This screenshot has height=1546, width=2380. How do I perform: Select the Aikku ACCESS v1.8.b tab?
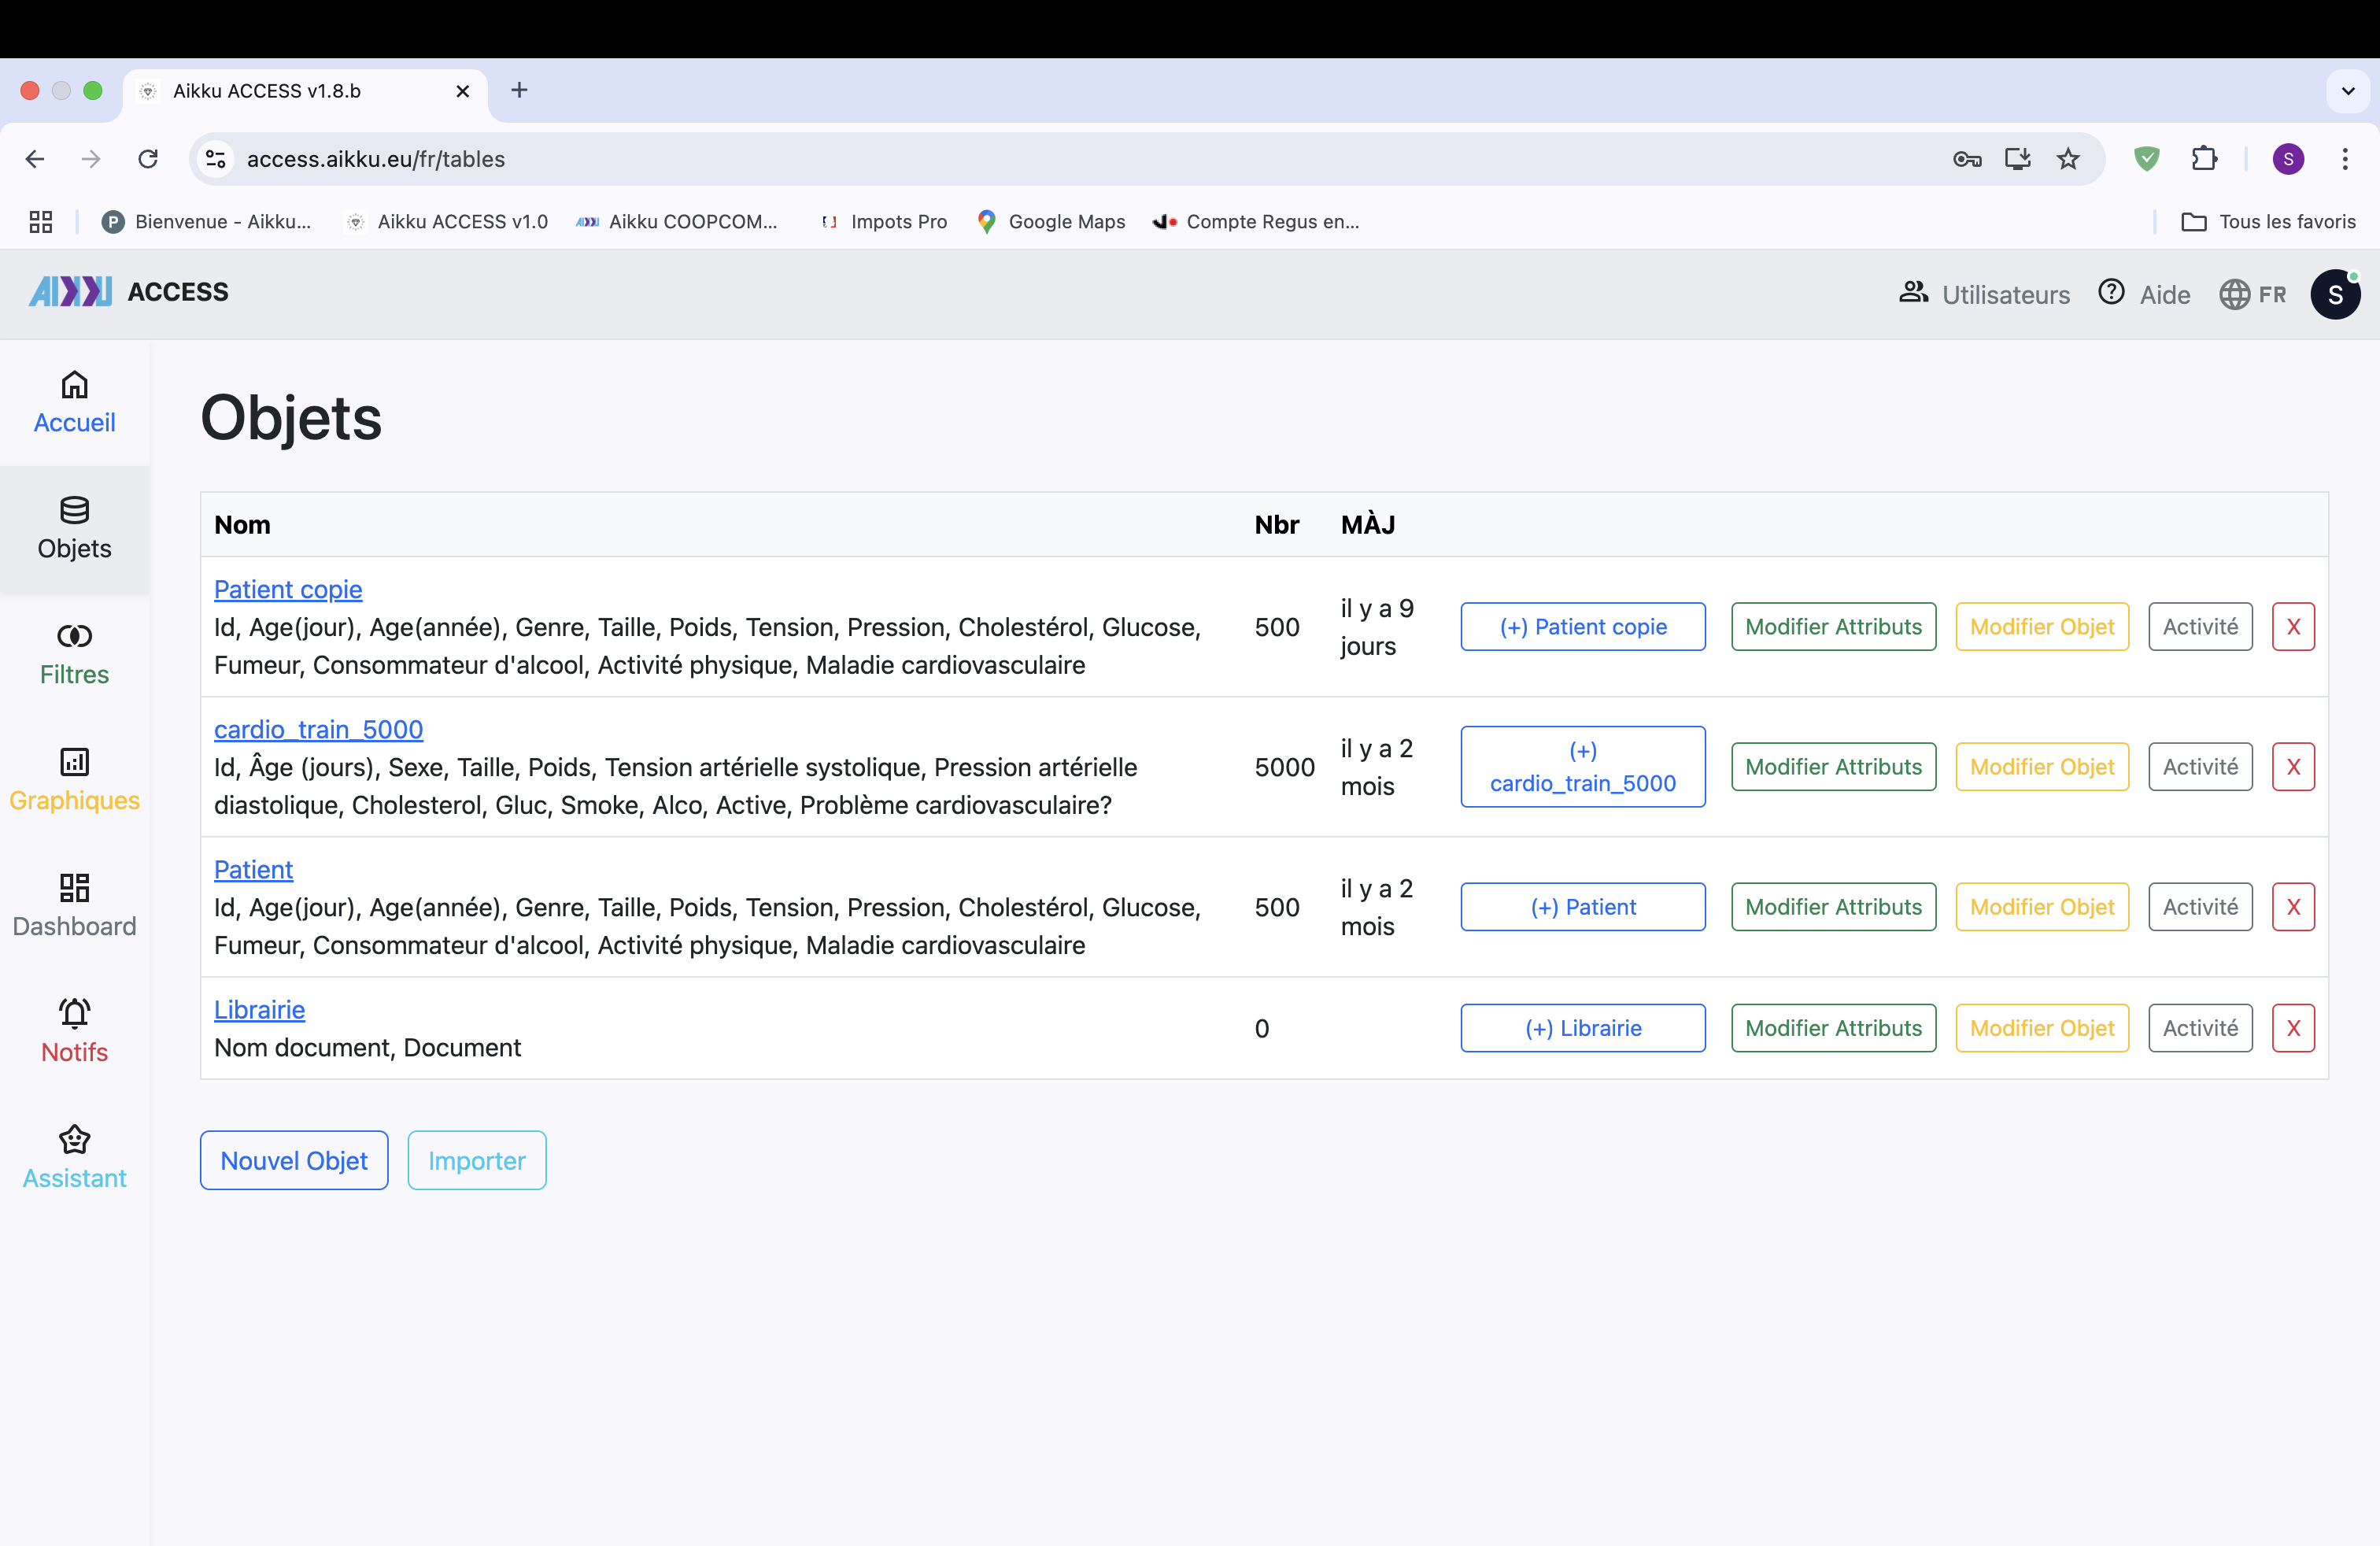click(x=304, y=91)
